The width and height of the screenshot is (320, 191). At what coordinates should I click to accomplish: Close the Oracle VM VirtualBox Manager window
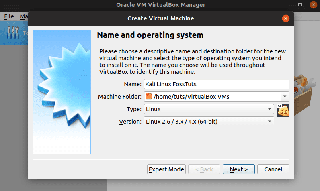(x=314, y=5)
